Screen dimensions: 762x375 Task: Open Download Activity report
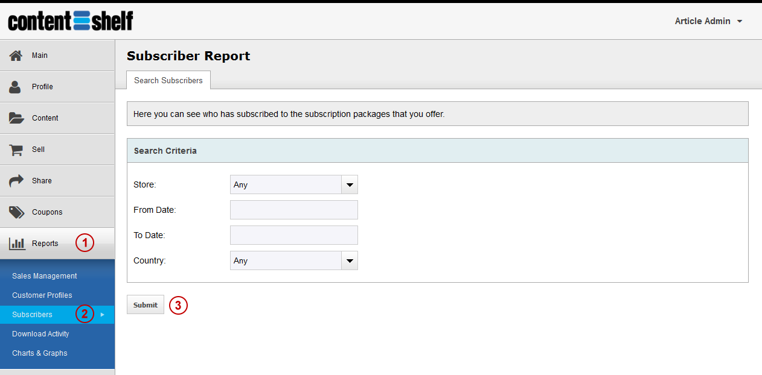click(x=40, y=334)
